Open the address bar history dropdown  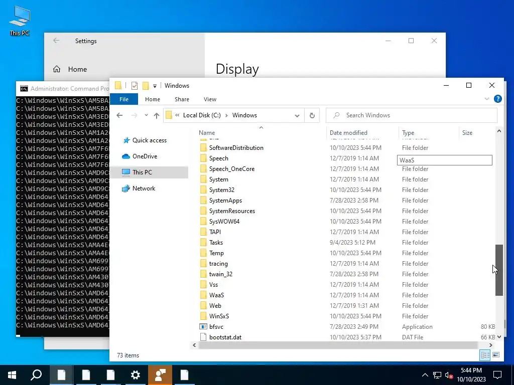297,116
